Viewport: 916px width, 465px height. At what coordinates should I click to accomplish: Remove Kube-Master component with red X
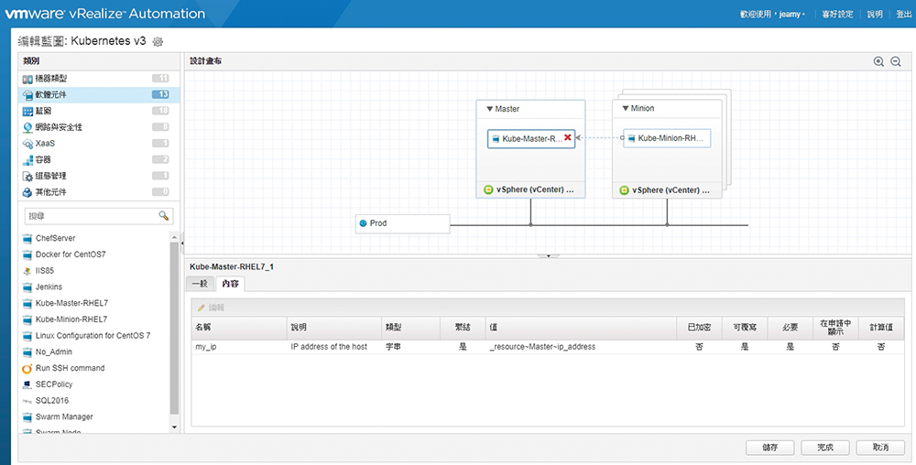[568, 137]
